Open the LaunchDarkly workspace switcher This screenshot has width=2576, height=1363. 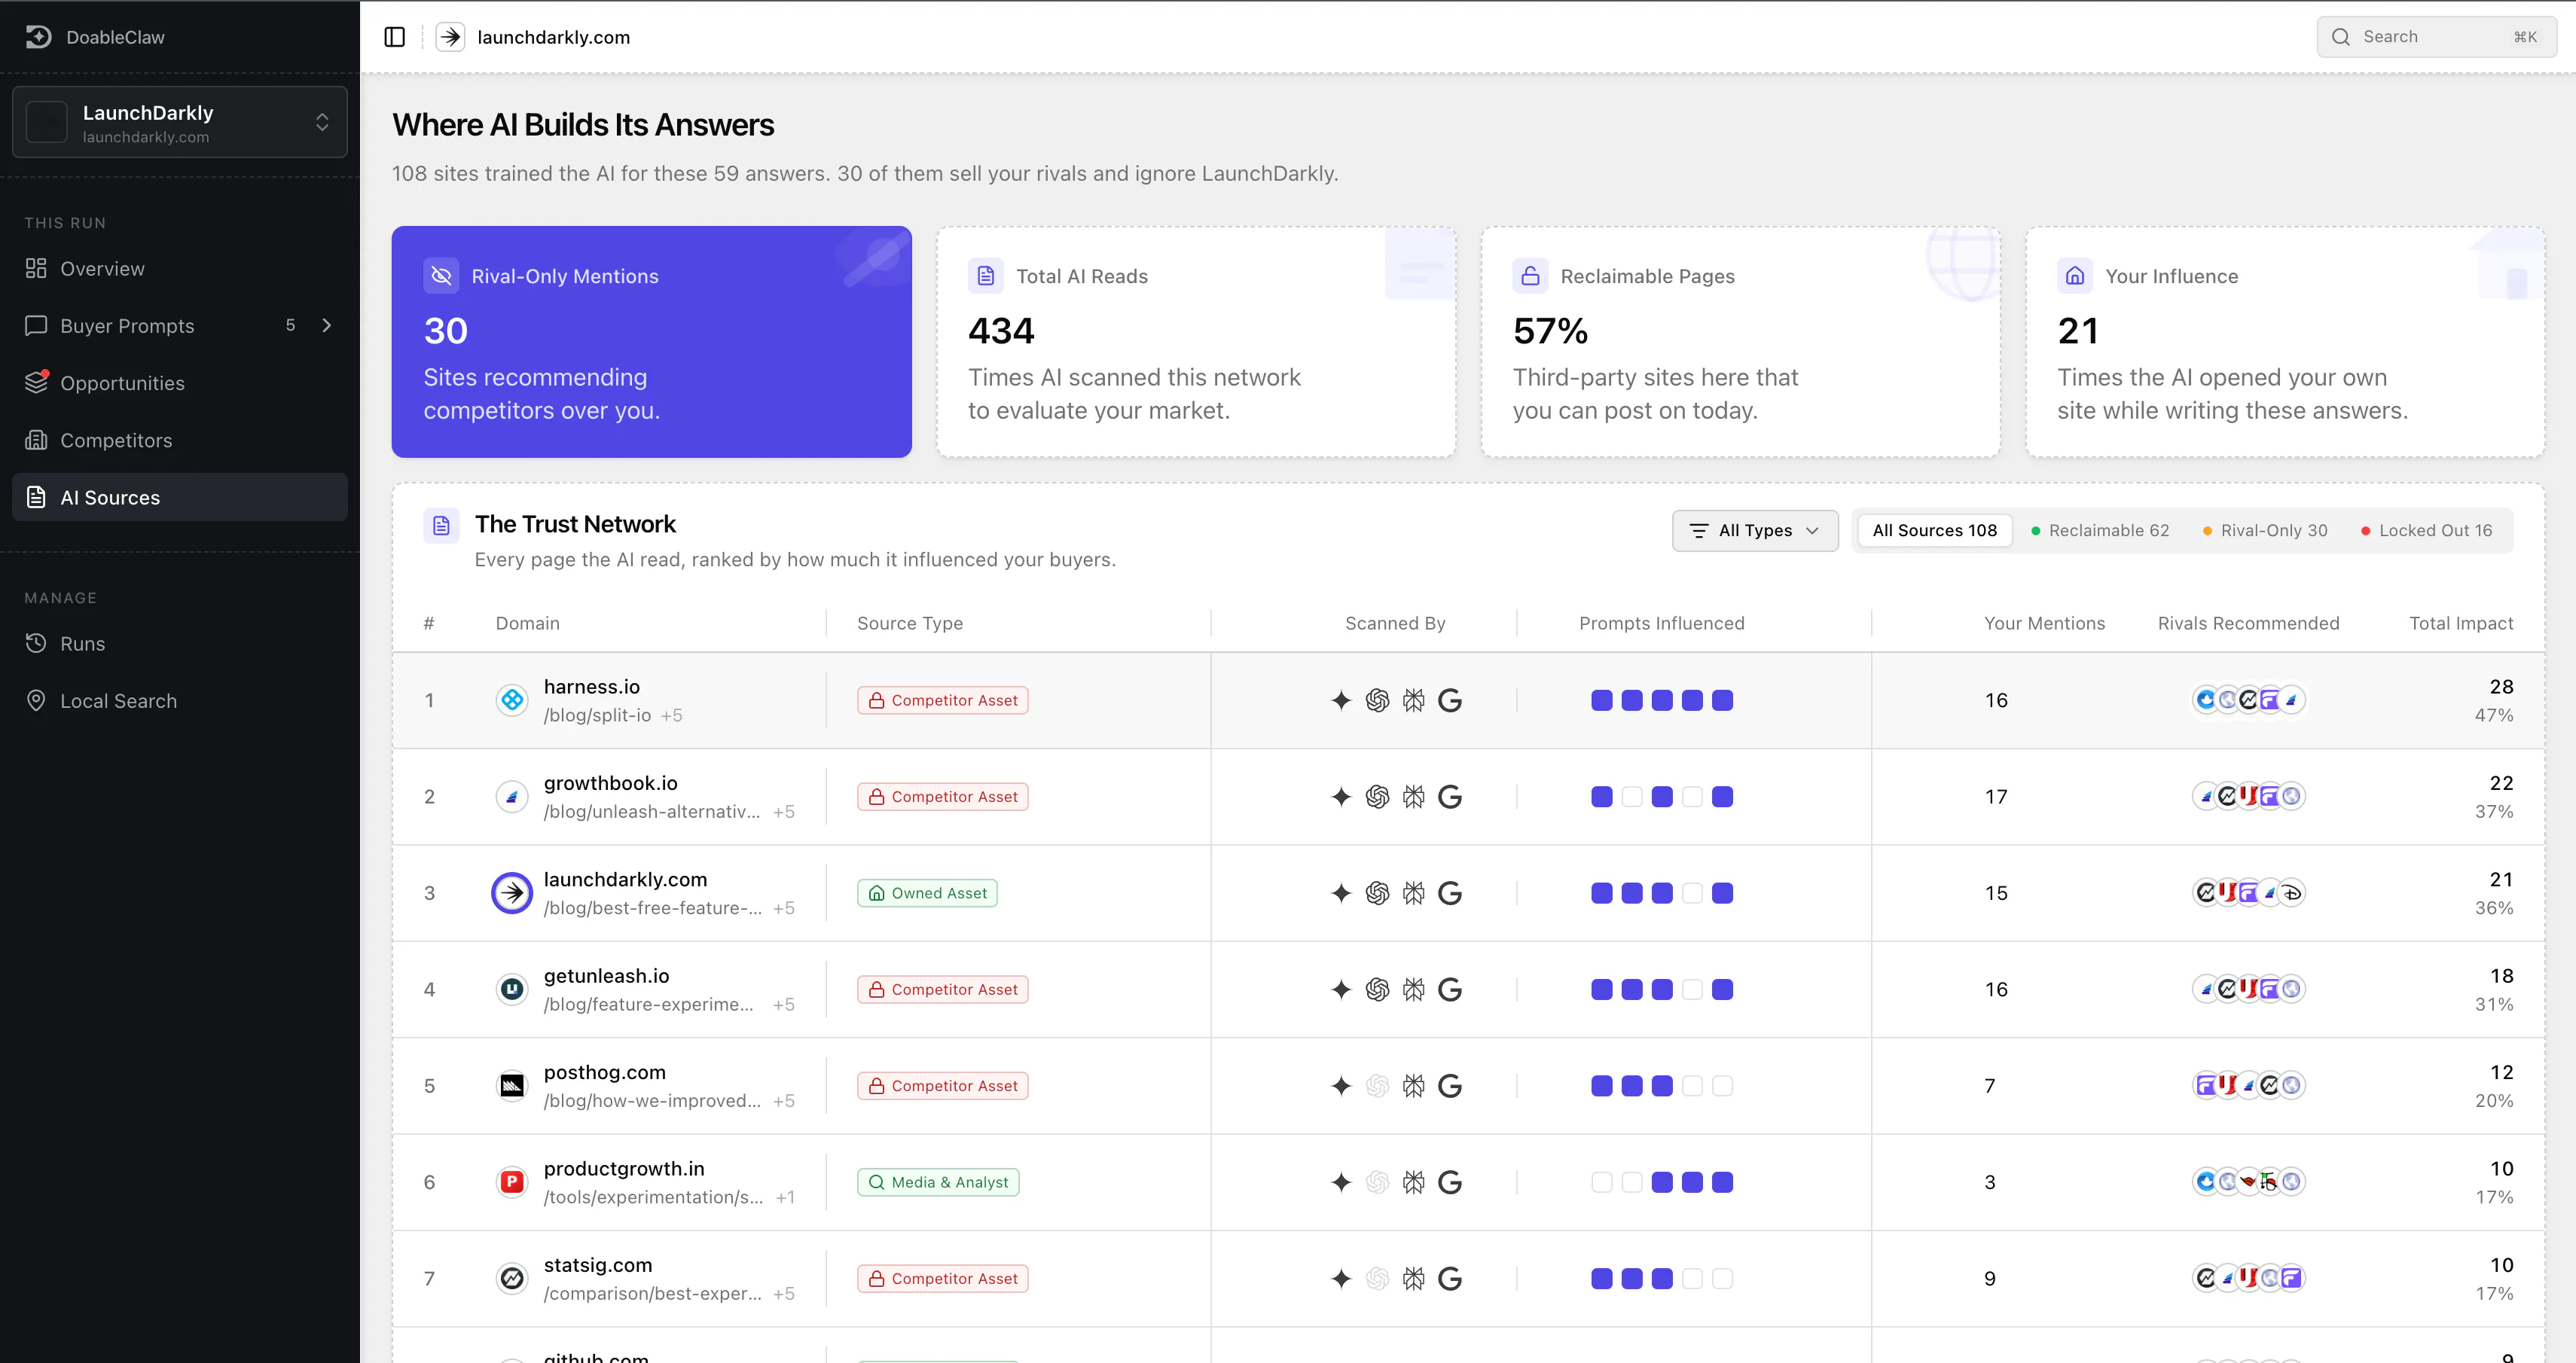180,122
